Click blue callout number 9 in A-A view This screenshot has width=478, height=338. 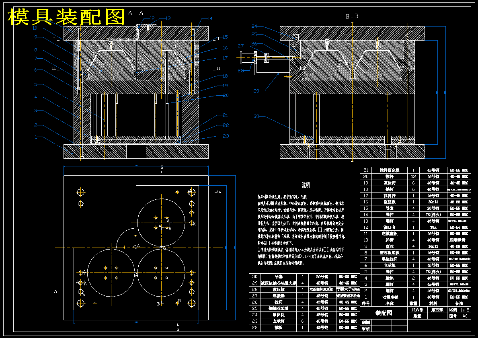36,37
